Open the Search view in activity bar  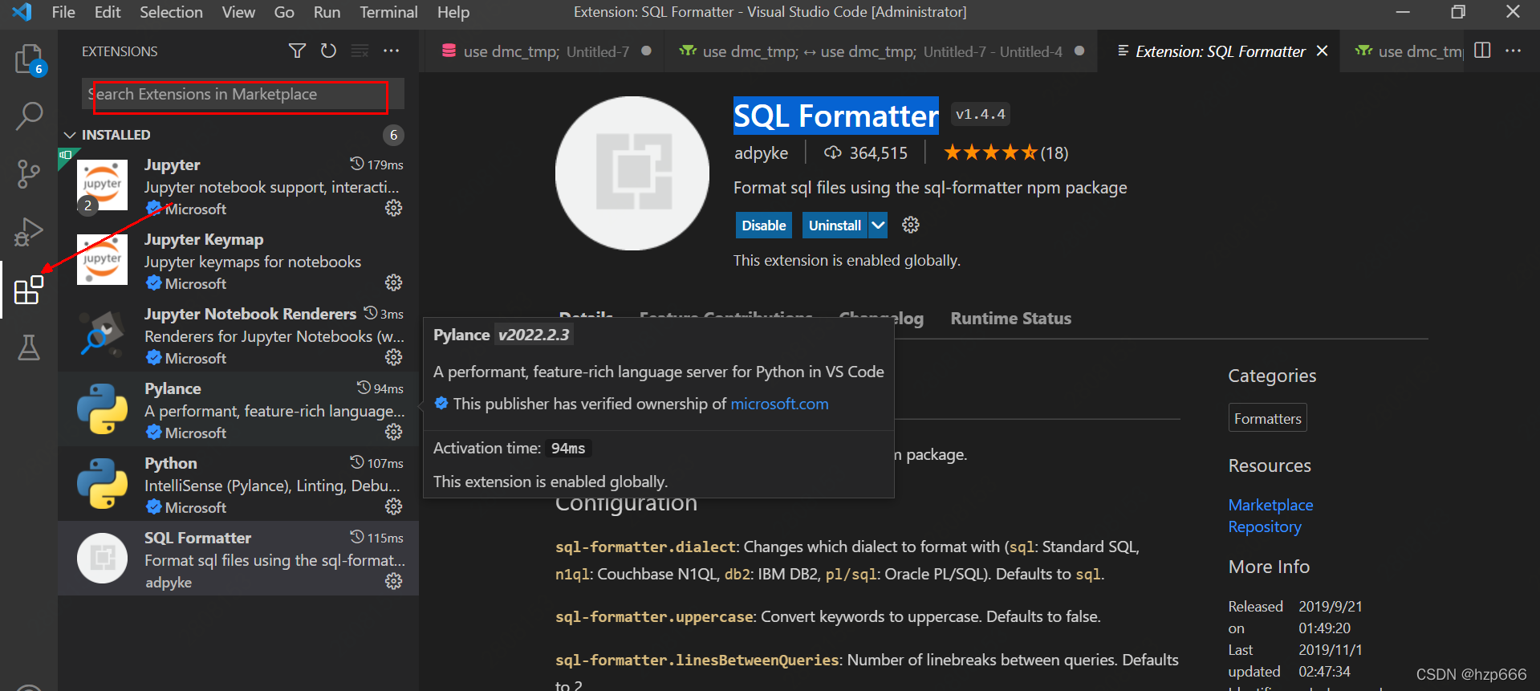(29, 116)
